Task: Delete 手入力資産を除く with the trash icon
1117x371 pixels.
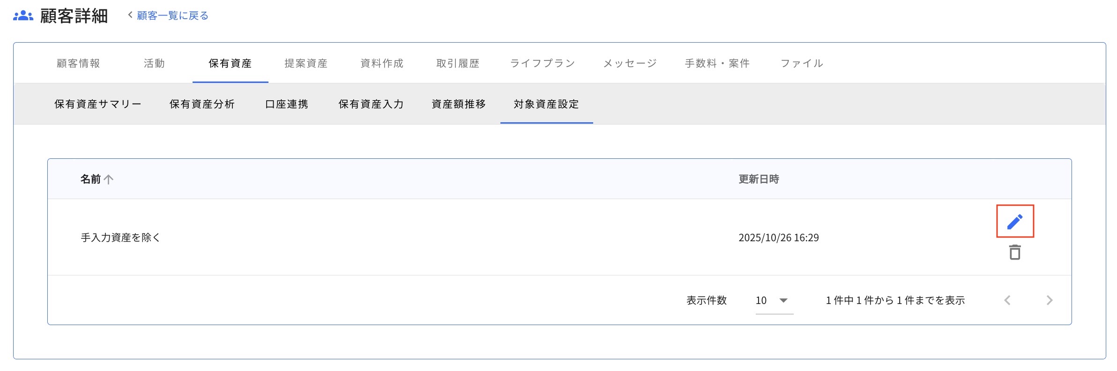Action: pyautogui.click(x=1015, y=252)
